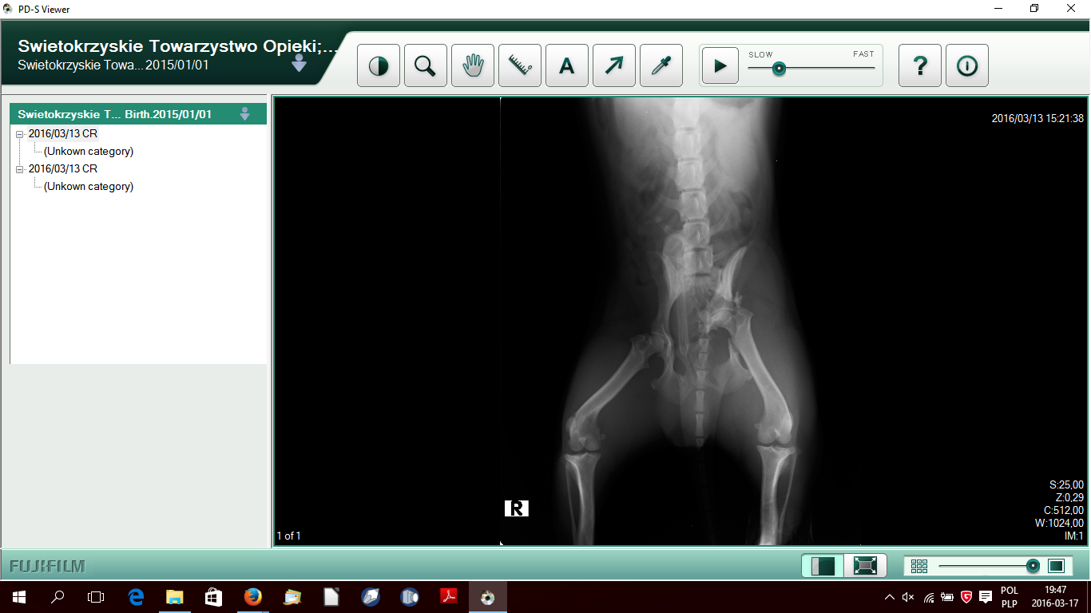The width and height of the screenshot is (1091, 613).
Task: Activate the arrow annotation tool
Action: [613, 65]
